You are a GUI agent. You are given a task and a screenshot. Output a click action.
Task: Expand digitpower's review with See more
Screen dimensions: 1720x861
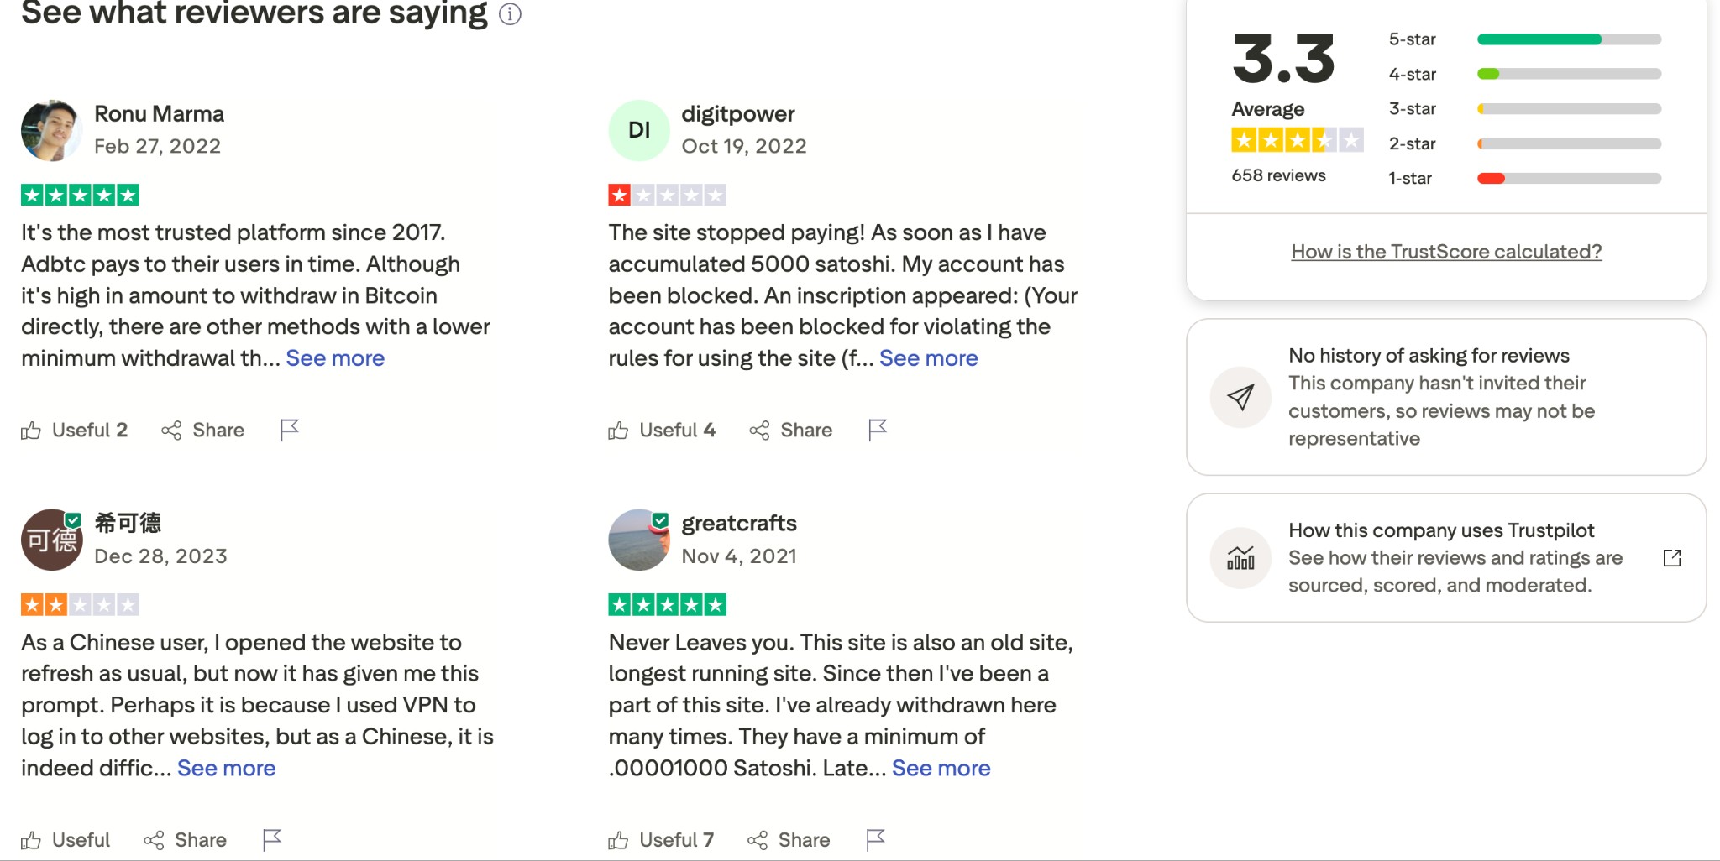tap(928, 358)
